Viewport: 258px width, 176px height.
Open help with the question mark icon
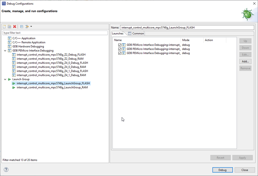pos(6,170)
